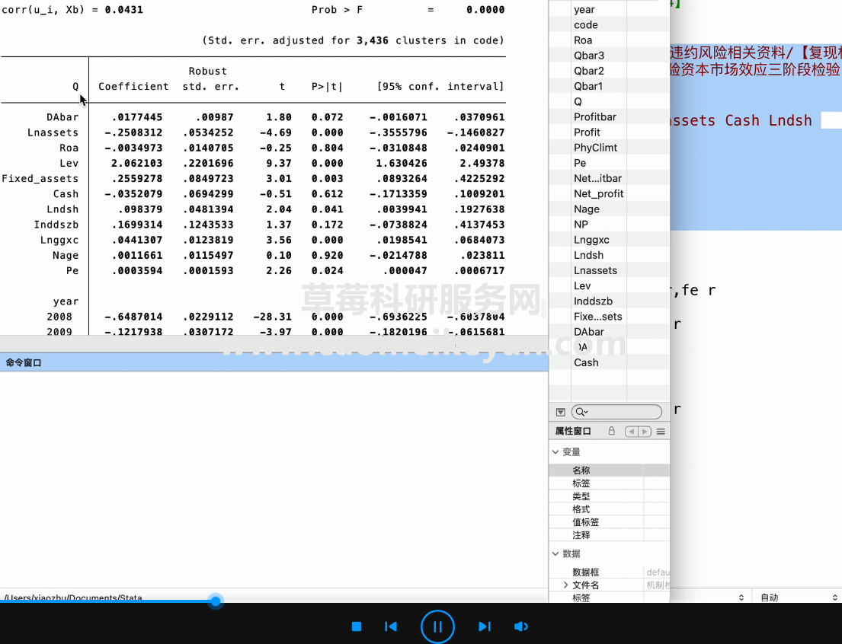This screenshot has height=644, width=842.
Task: Click the 名称 property row
Action: click(609, 470)
